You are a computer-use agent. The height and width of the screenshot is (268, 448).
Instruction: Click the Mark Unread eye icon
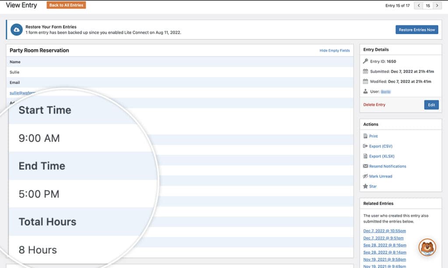tap(365, 176)
